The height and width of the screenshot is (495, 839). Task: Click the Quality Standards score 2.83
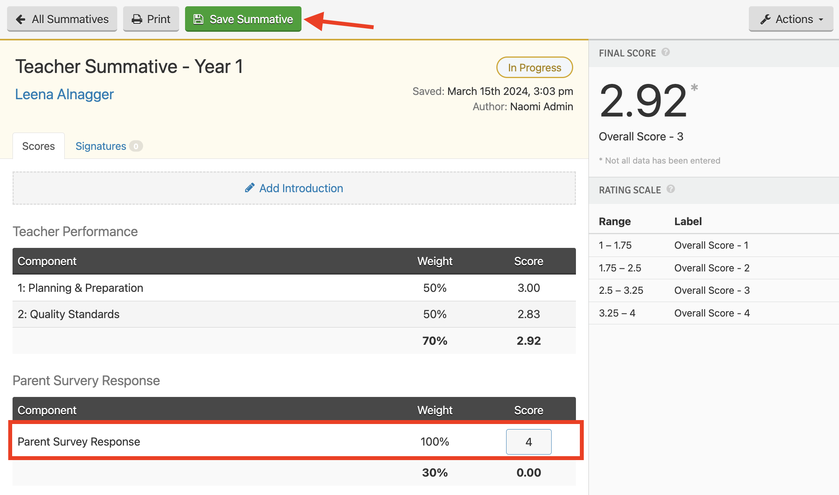[x=528, y=314]
